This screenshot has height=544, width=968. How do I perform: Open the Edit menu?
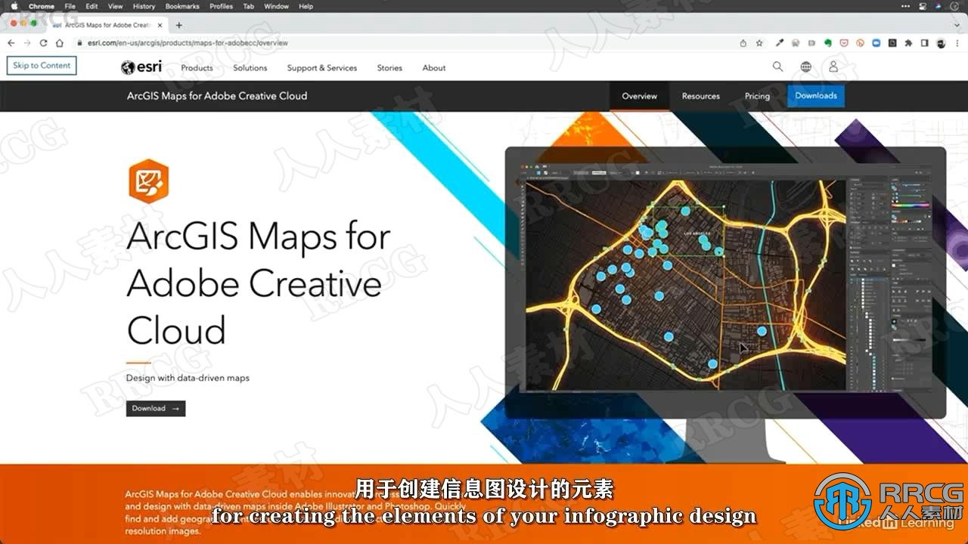pos(92,6)
